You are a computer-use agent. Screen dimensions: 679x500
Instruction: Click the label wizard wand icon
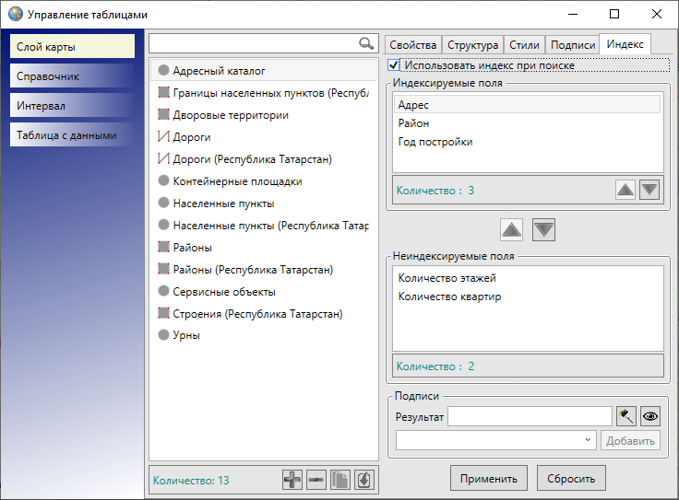click(x=627, y=416)
